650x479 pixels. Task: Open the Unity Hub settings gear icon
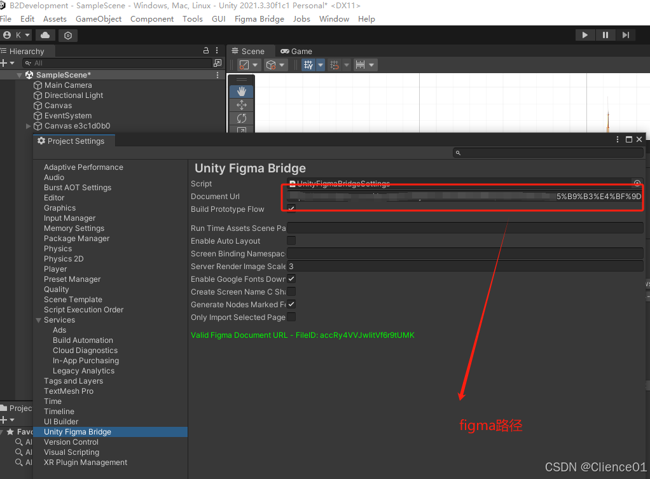(x=68, y=35)
